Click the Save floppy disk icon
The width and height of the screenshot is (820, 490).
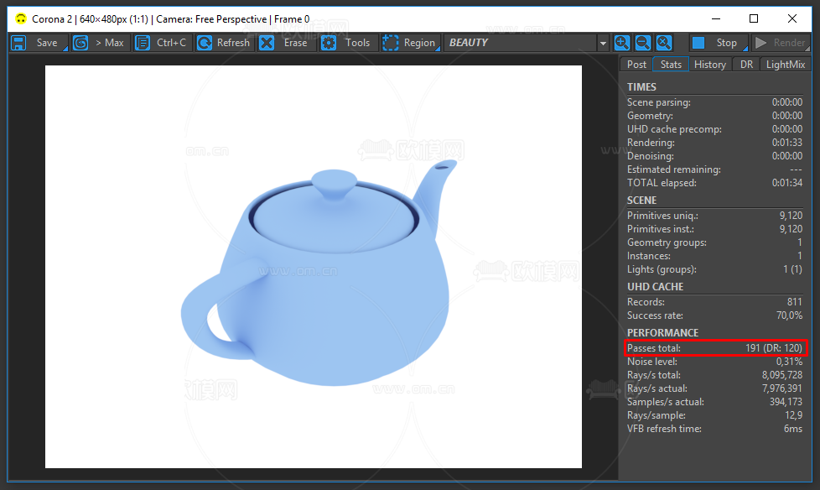pyautogui.click(x=18, y=43)
